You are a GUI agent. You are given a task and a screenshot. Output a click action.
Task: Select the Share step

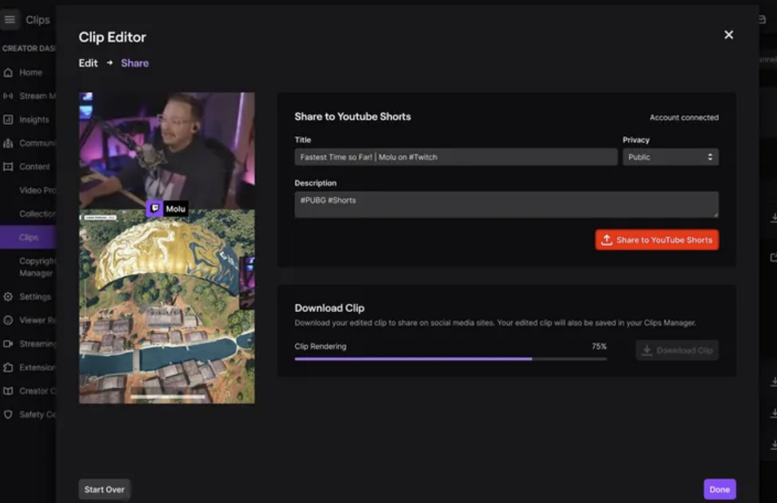tap(134, 62)
